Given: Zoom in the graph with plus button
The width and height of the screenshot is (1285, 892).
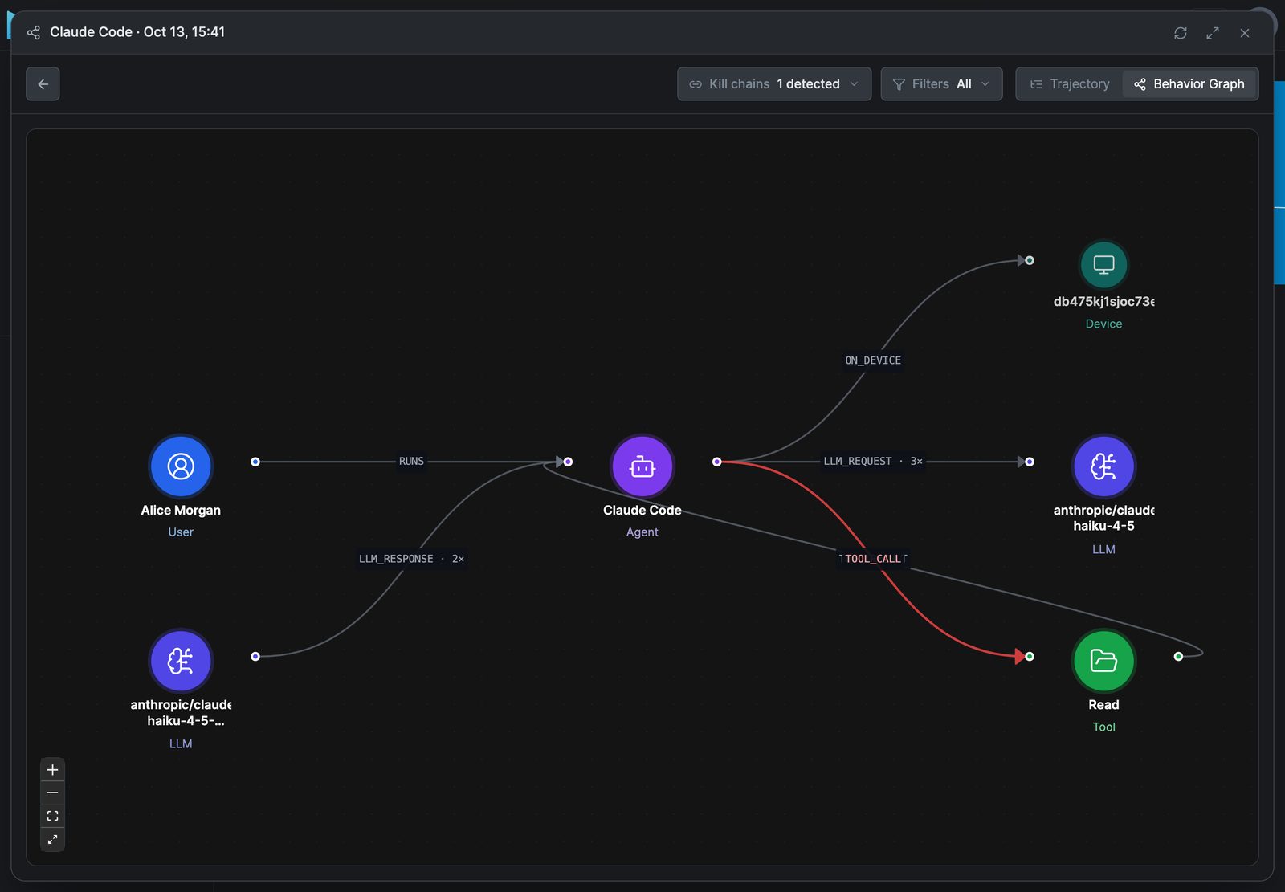Looking at the screenshot, I should [x=52, y=770].
